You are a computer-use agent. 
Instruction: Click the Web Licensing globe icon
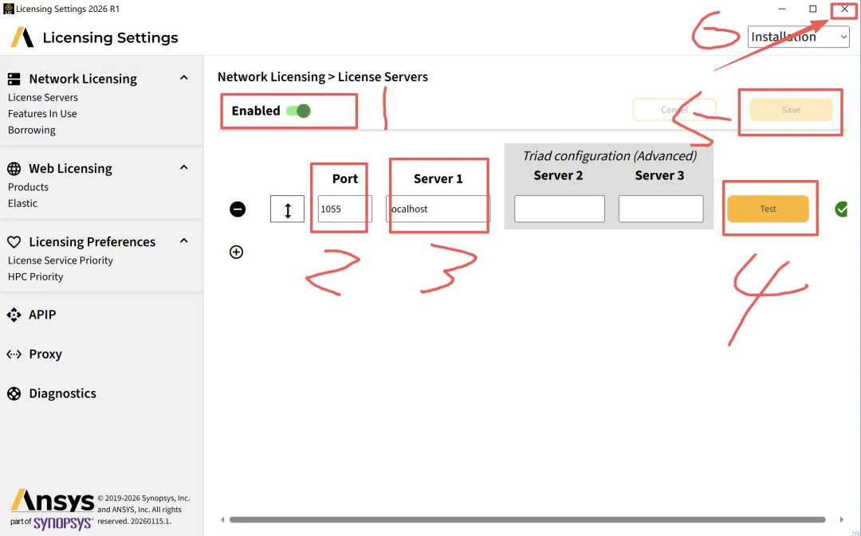[14, 168]
